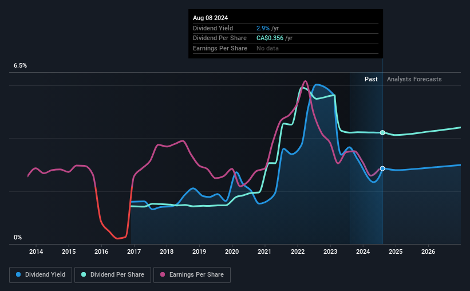
Task: Toggle the Earnings Per Share legend series
Action: click(192, 275)
